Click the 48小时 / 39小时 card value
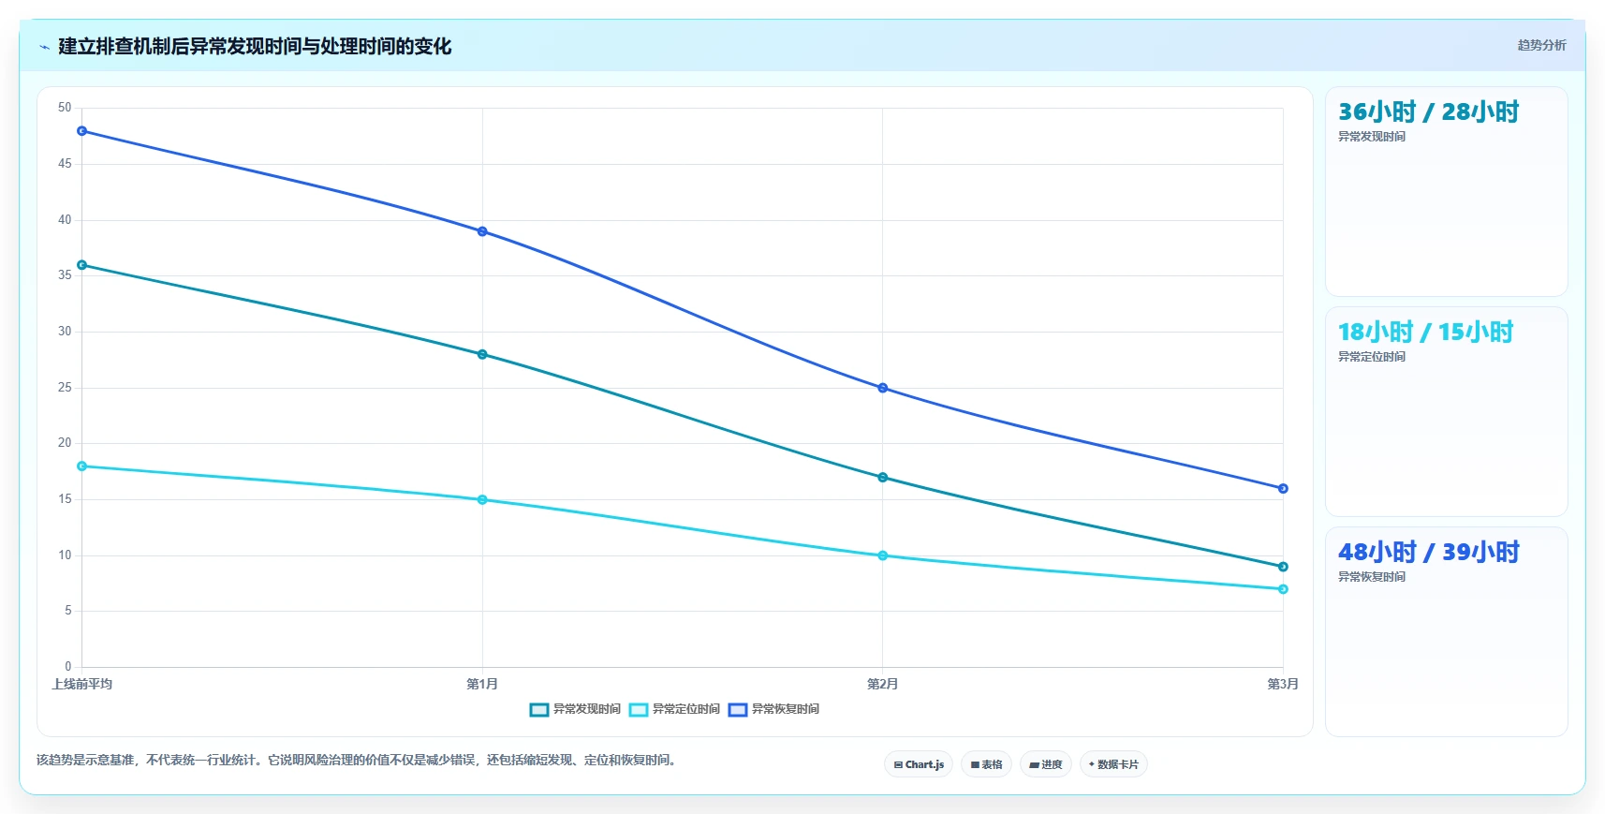 tap(1428, 553)
